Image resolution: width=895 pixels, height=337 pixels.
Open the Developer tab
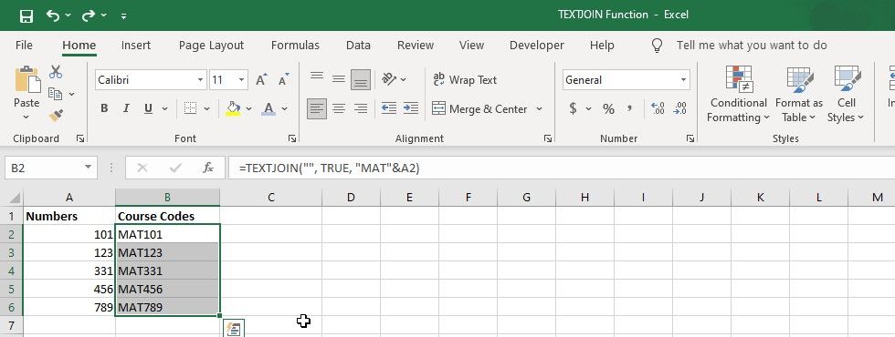point(537,45)
